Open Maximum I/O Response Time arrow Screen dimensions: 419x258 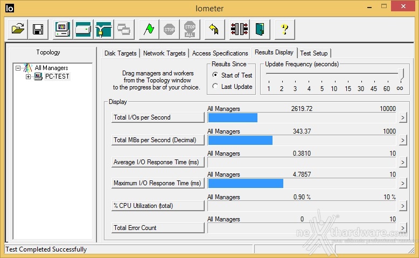point(403,183)
